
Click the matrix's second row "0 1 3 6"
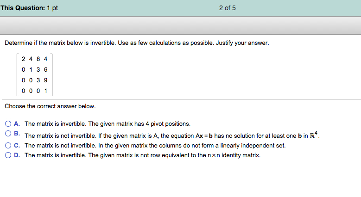35,70
